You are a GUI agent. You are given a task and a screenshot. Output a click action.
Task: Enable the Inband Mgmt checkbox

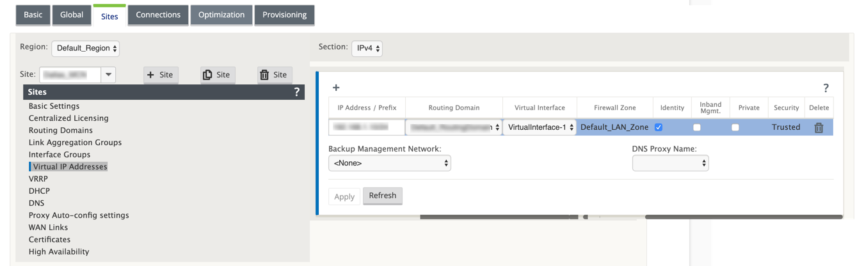pos(697,127)
